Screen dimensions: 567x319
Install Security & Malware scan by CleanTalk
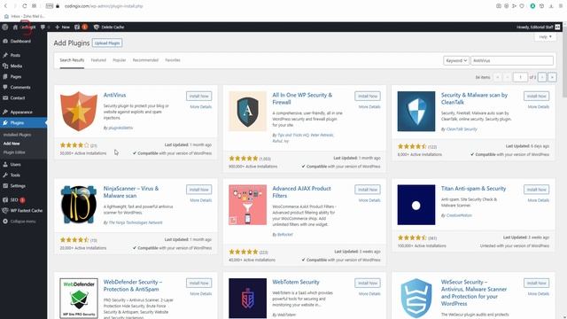(536, 97)
